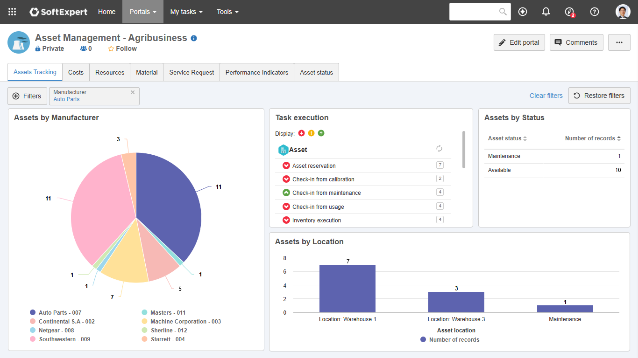Image resolution: width=638 pixels, height=358 pixels.
Task: Sort by Number of records column
Action: coord(593,138)
